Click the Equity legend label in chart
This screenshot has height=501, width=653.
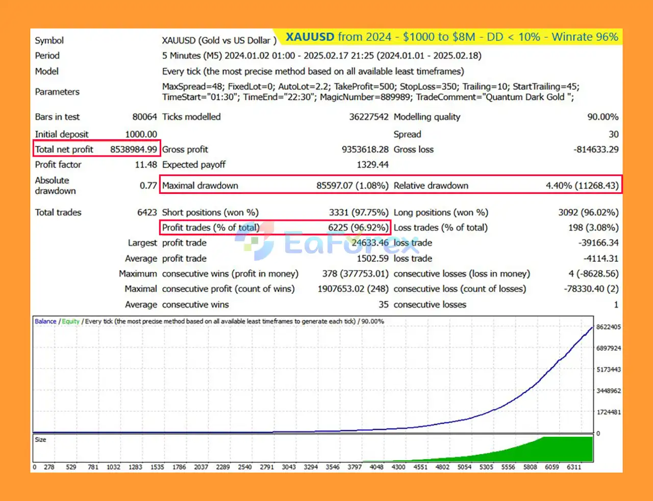[71, 321]
